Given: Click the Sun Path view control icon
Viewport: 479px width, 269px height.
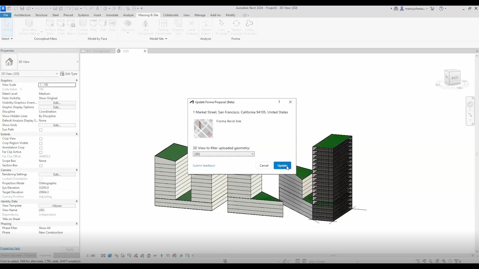Looking at the screenshot, I should pyautogui.click(x=116, y=256).
